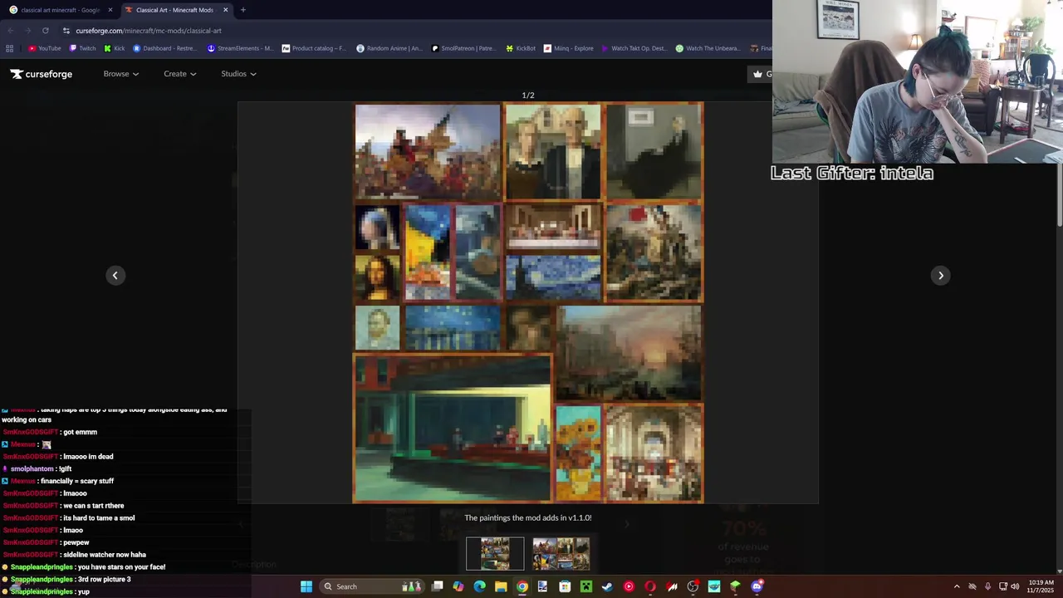1063x598 pixels.
Task: Switch to the Classical Art - Minecraft Mods tab
Action: tap(174, 10)
